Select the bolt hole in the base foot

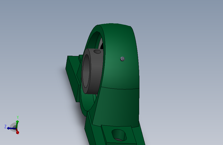119,135
